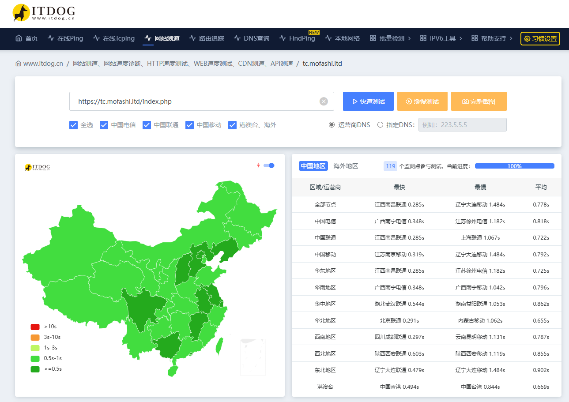Viewport: 569px width, 402px height.
Task: Click the pulse icon beside 本地网络
Action: click(328, 38)
